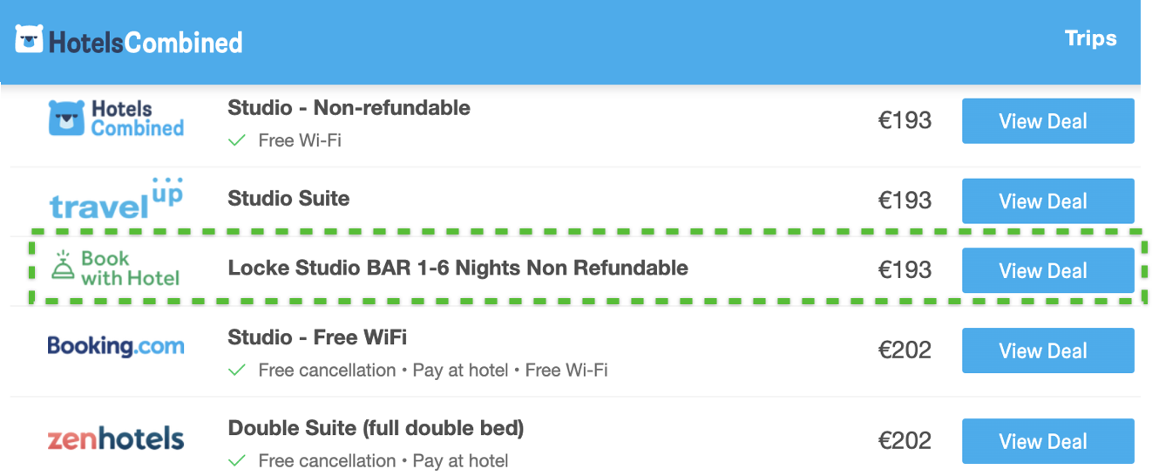View Deal for Locke Studio BAR offer
Image resolution: width=1152 pixels, height=476 pixels.
point(1047,270)
